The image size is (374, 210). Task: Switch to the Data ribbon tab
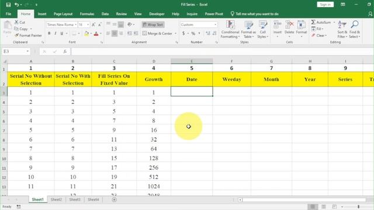105,14
